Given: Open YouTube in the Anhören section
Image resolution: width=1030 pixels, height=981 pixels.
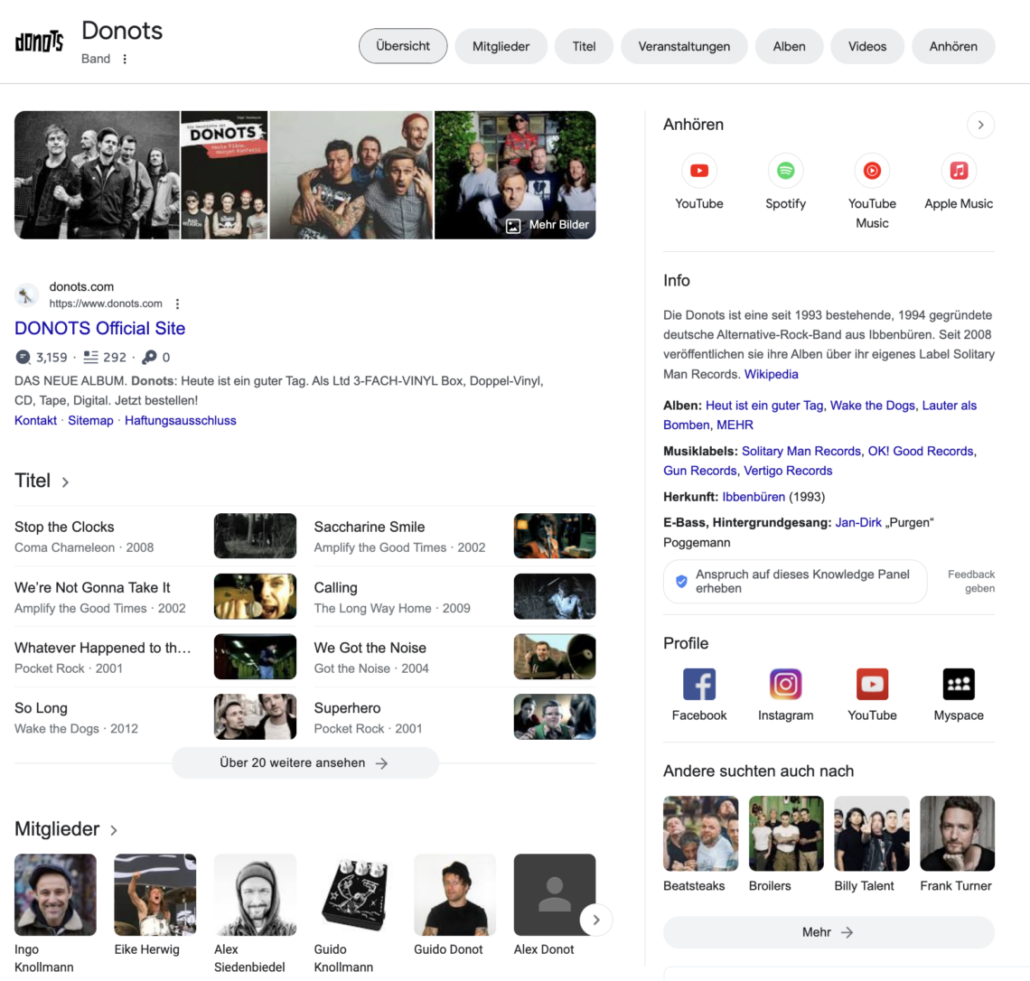Looking at the screenshot, I should coord(699,171).
